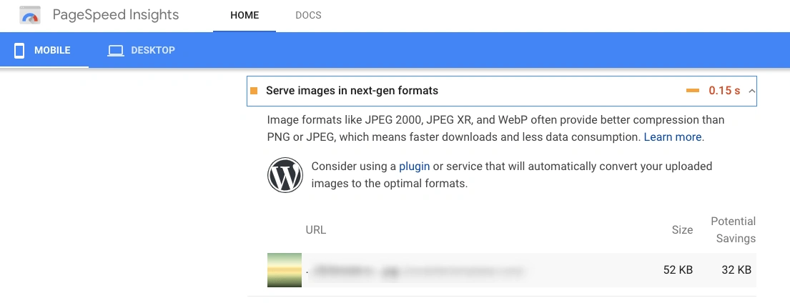Click the 0.15 s estimated savings value
This screenshot has width=790, height=303.
(724, 91)
